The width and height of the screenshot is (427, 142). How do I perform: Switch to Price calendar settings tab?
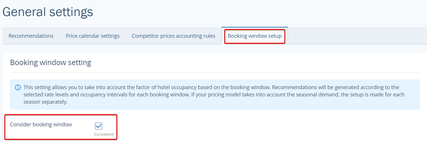pyautogui.click(x=93, y=36)
